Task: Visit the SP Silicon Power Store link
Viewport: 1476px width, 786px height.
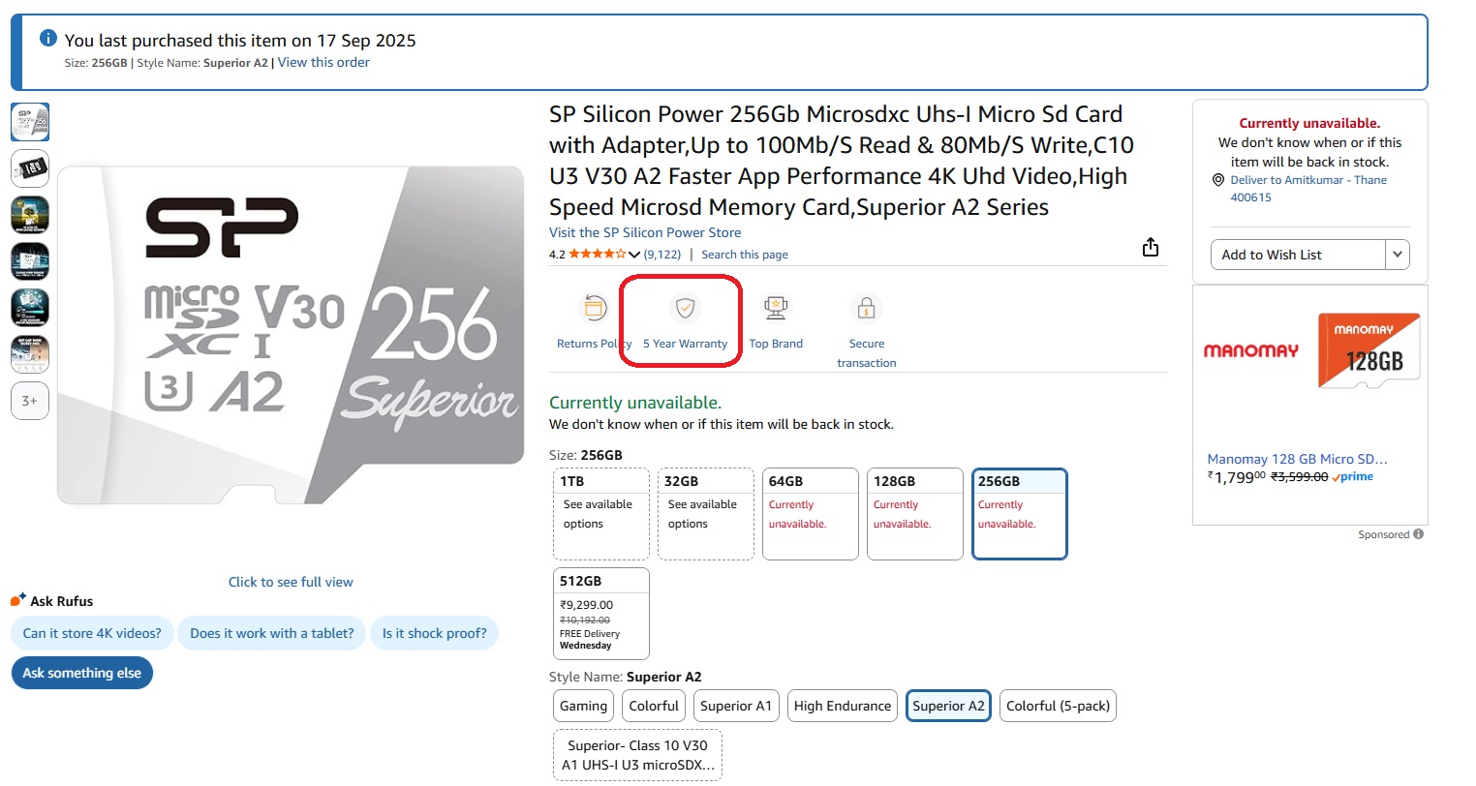Action: [645, 232]
